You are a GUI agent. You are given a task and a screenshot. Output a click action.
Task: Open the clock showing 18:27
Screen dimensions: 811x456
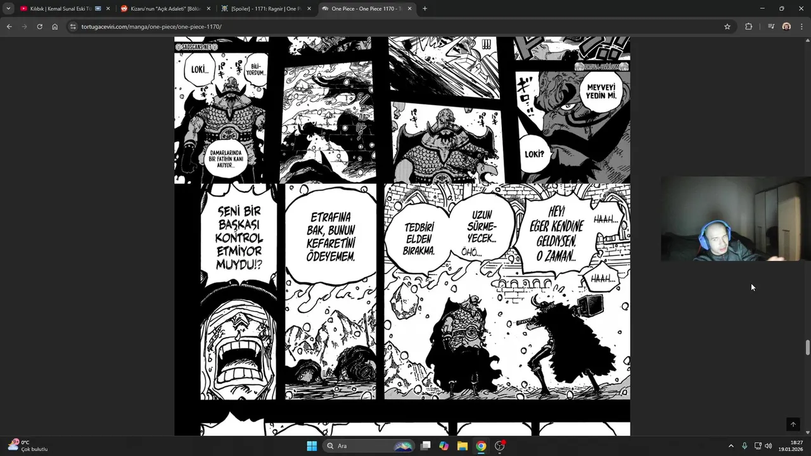tap(791, 446)
